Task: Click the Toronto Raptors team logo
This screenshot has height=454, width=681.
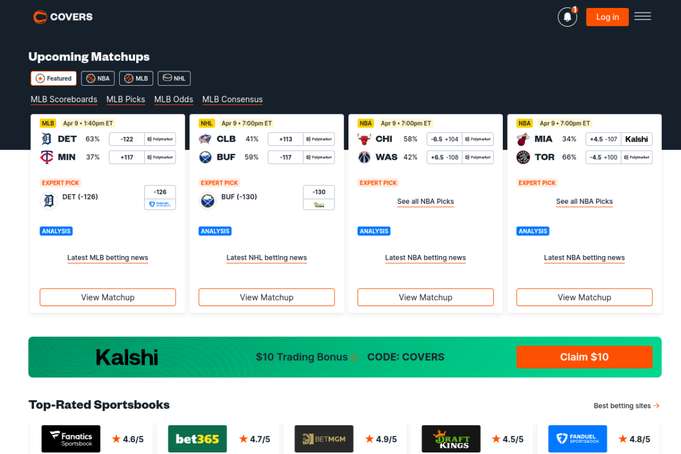Action: tap(523, 157)
